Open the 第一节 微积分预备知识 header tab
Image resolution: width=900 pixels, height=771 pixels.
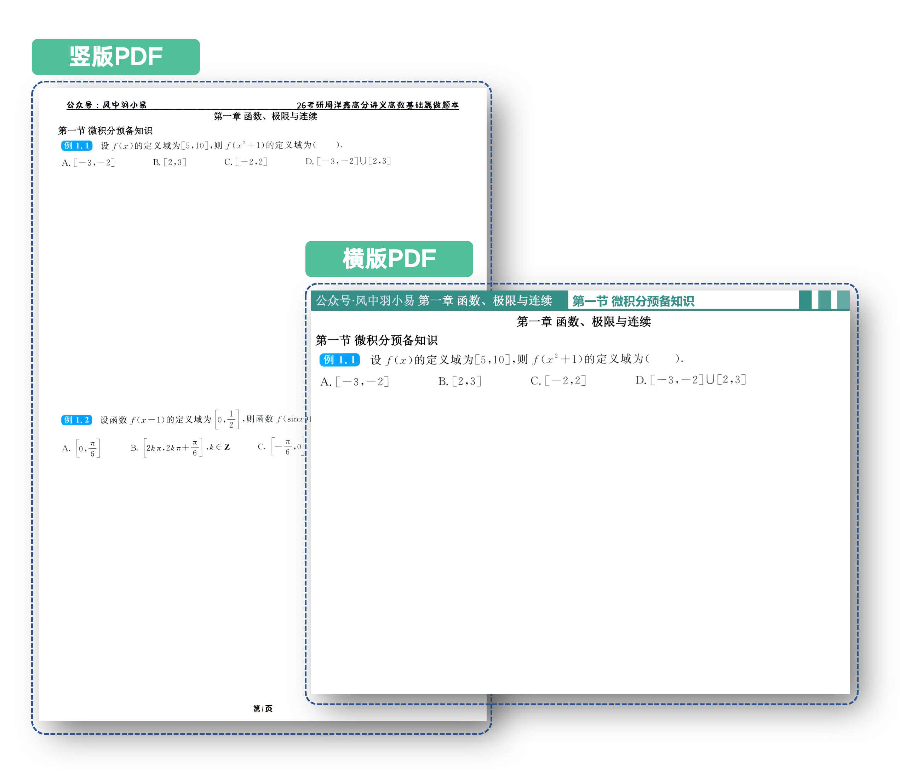click(633, 301)
